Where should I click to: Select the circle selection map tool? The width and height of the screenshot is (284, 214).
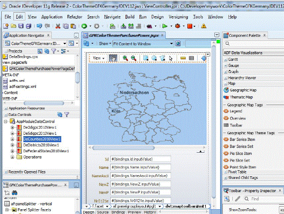154,58
